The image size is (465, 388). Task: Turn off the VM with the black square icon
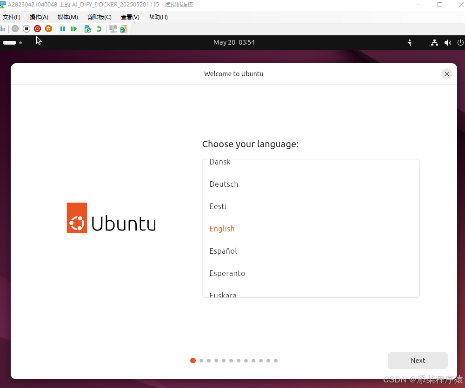tap(27, 29)
